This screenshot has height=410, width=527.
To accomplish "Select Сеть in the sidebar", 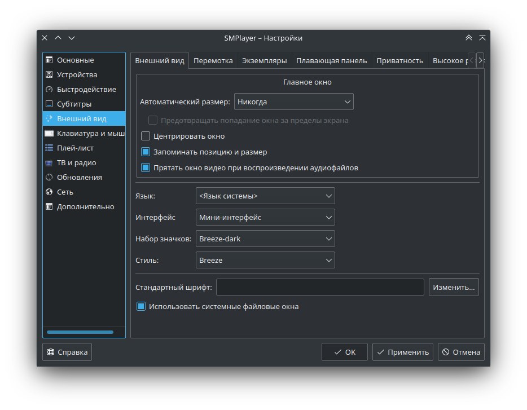I will click(x=84, y=192).
